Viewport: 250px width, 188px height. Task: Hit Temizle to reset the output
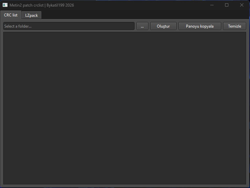tap(235, 26)
